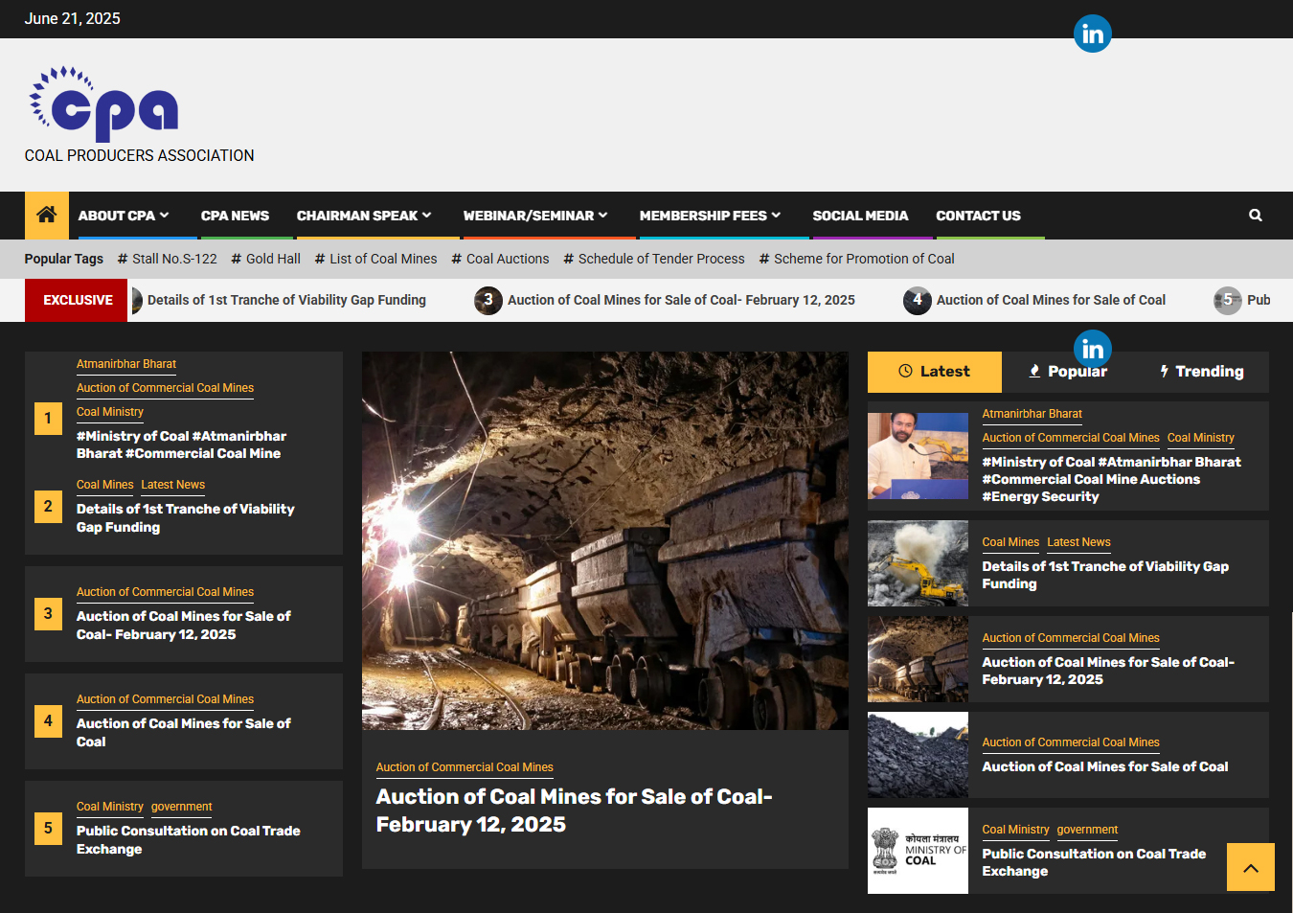Open the Ministry of Coal thumbnail
The width and height of the screenshot is (1293, 913).
point(918,850)
